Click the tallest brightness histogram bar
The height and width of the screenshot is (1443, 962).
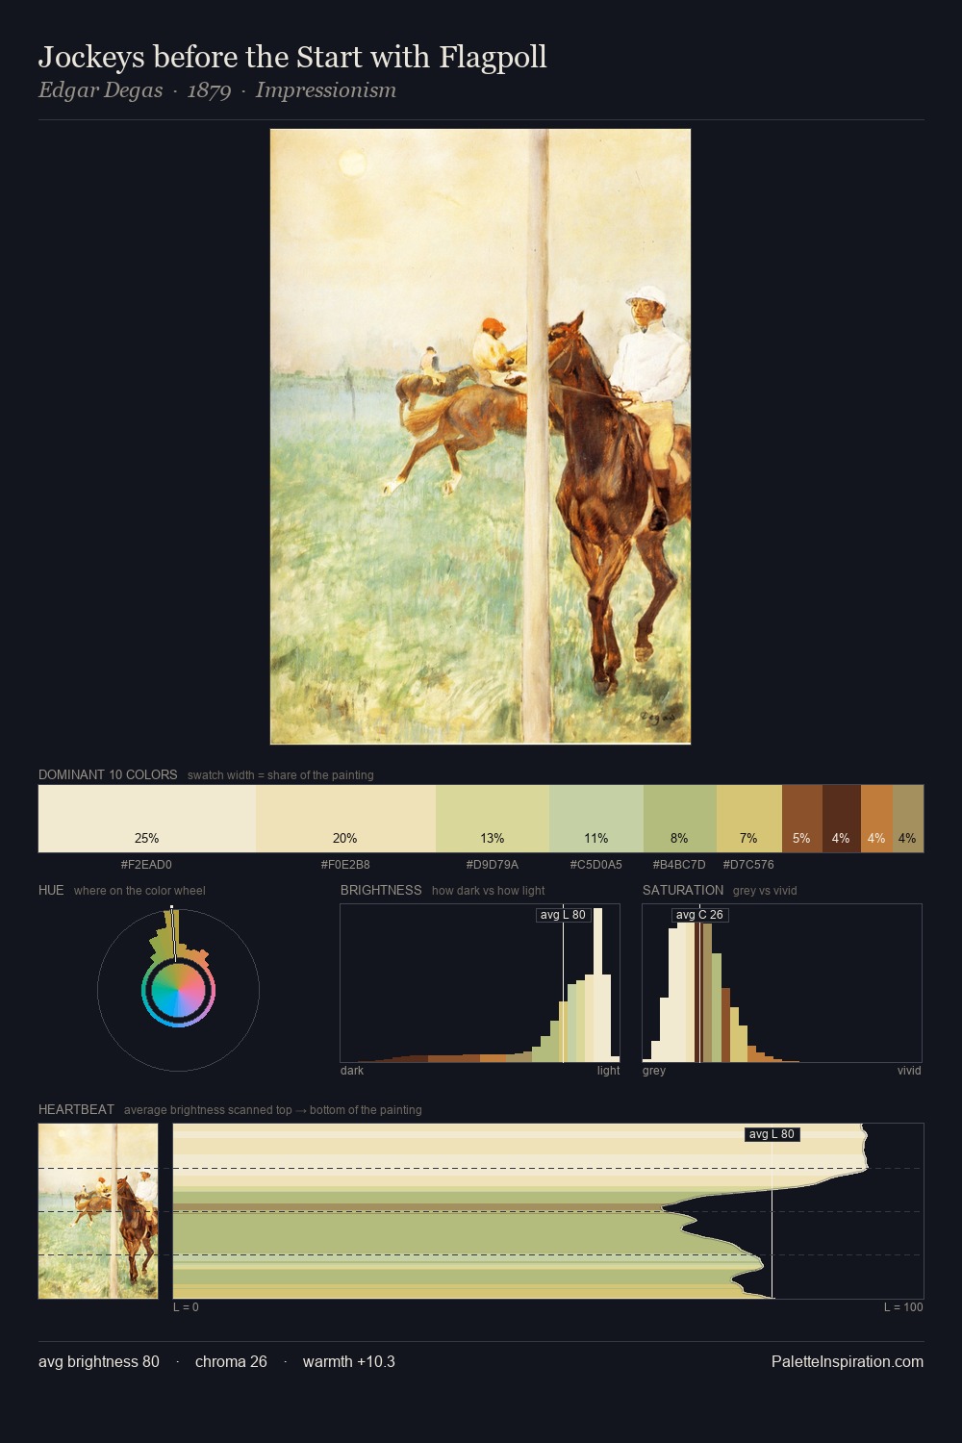[597, 983]
